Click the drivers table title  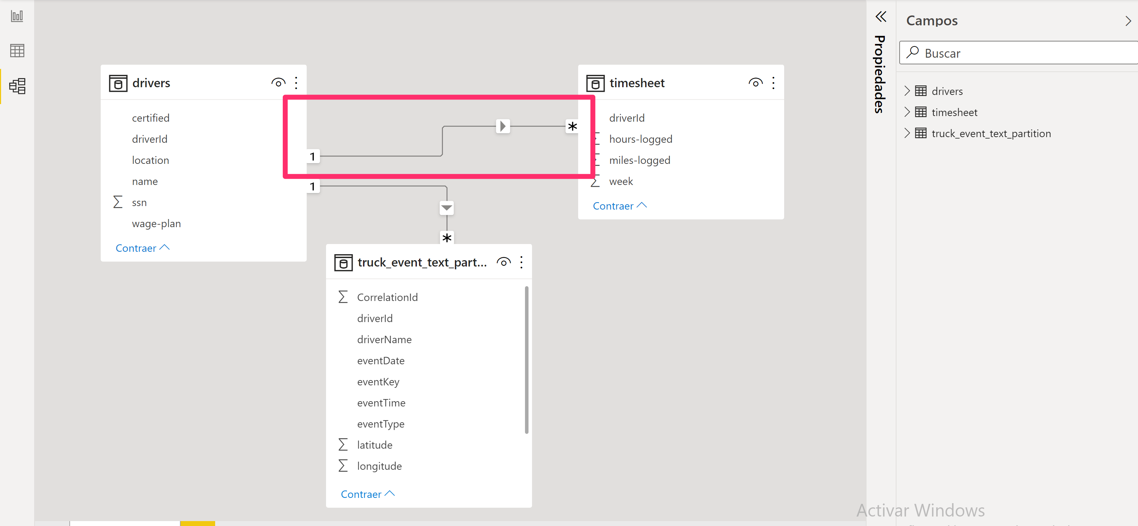pyautogui.click(x=151, y=83)
